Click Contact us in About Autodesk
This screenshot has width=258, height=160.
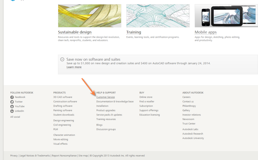tap(188, 102)
